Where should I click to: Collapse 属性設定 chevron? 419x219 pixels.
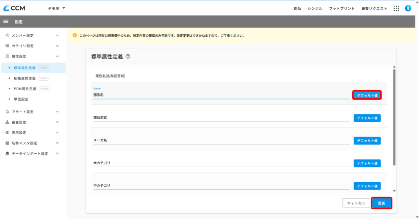(57, 56)
